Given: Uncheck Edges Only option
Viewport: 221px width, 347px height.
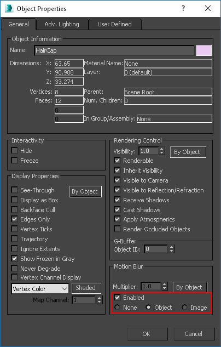Looking at the screenshot, I should (14, 219).
